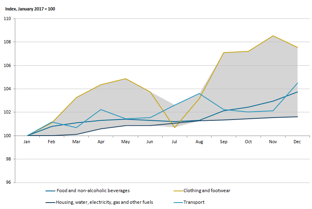
Task: Click the Food line endpoint at December
Action: pos(298,92)
